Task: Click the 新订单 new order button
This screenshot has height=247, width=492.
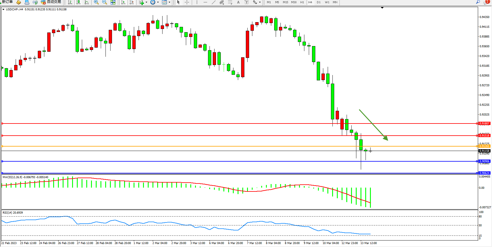Action: pyautogui.click(x=7, y=2)
